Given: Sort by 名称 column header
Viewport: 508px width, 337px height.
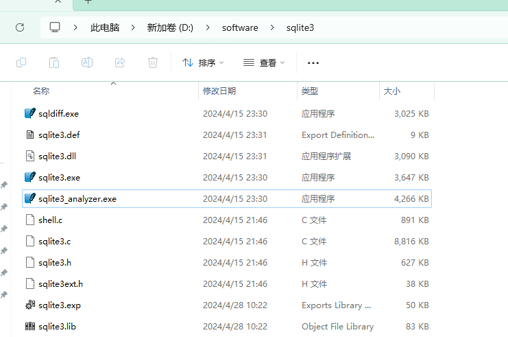Looking at the screenshot, I should pyautogui.click(x=41, y=91).
